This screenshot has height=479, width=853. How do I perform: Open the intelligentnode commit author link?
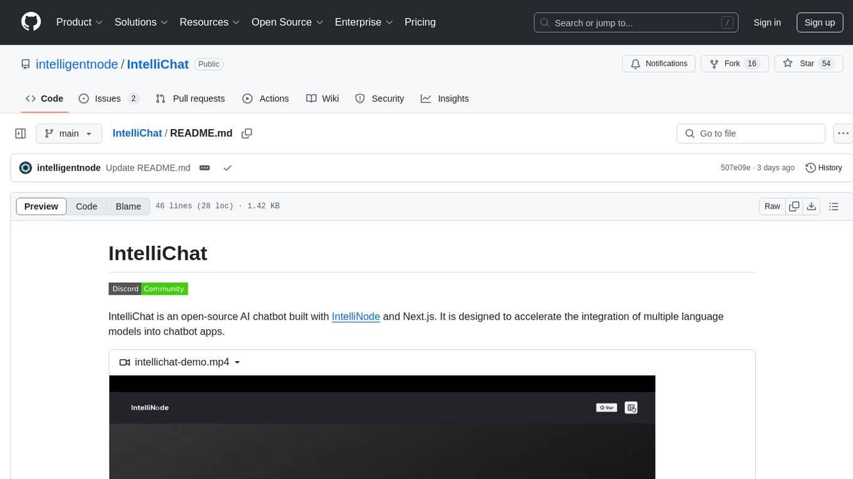[x=69, y=167]
